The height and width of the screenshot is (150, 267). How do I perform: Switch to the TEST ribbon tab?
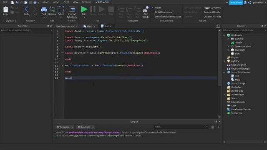[x=66, y=2]
